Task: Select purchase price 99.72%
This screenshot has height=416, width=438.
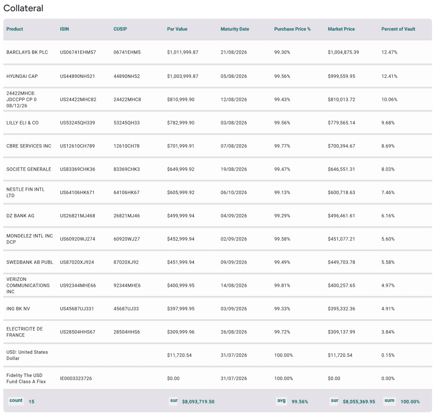Action: 282,332
